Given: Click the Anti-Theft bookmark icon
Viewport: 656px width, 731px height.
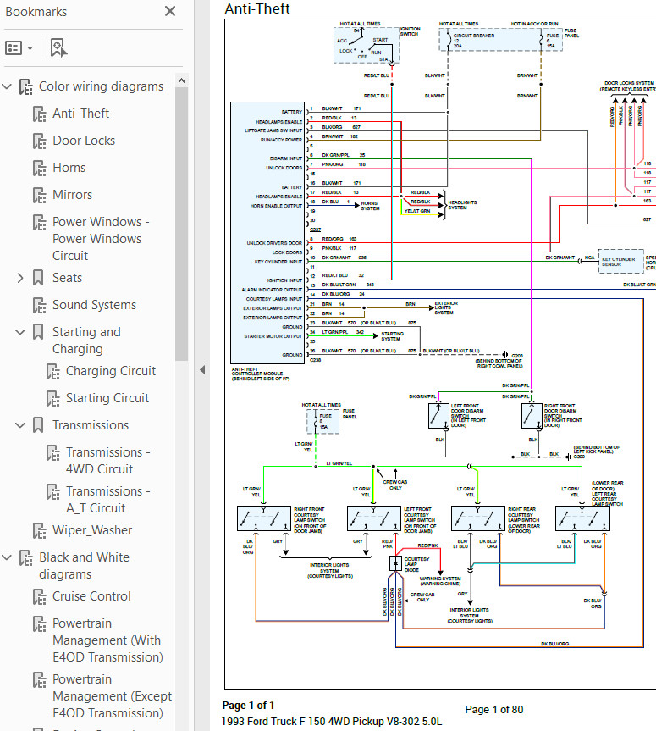Looking at the screenshot, I should 40,114.
